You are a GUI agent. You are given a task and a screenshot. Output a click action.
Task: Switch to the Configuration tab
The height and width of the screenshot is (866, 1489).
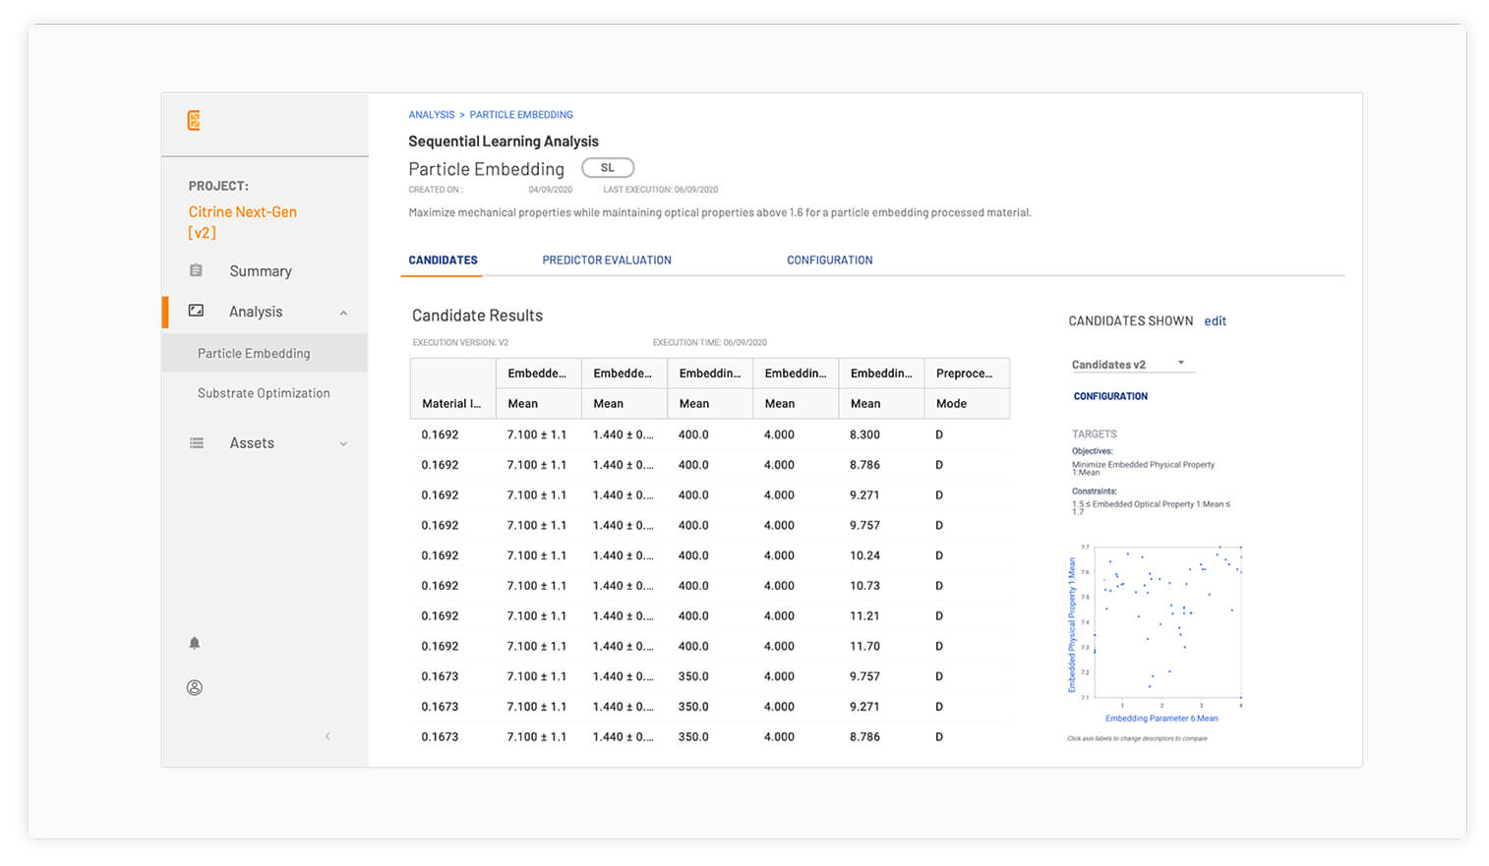coord(829,260)
